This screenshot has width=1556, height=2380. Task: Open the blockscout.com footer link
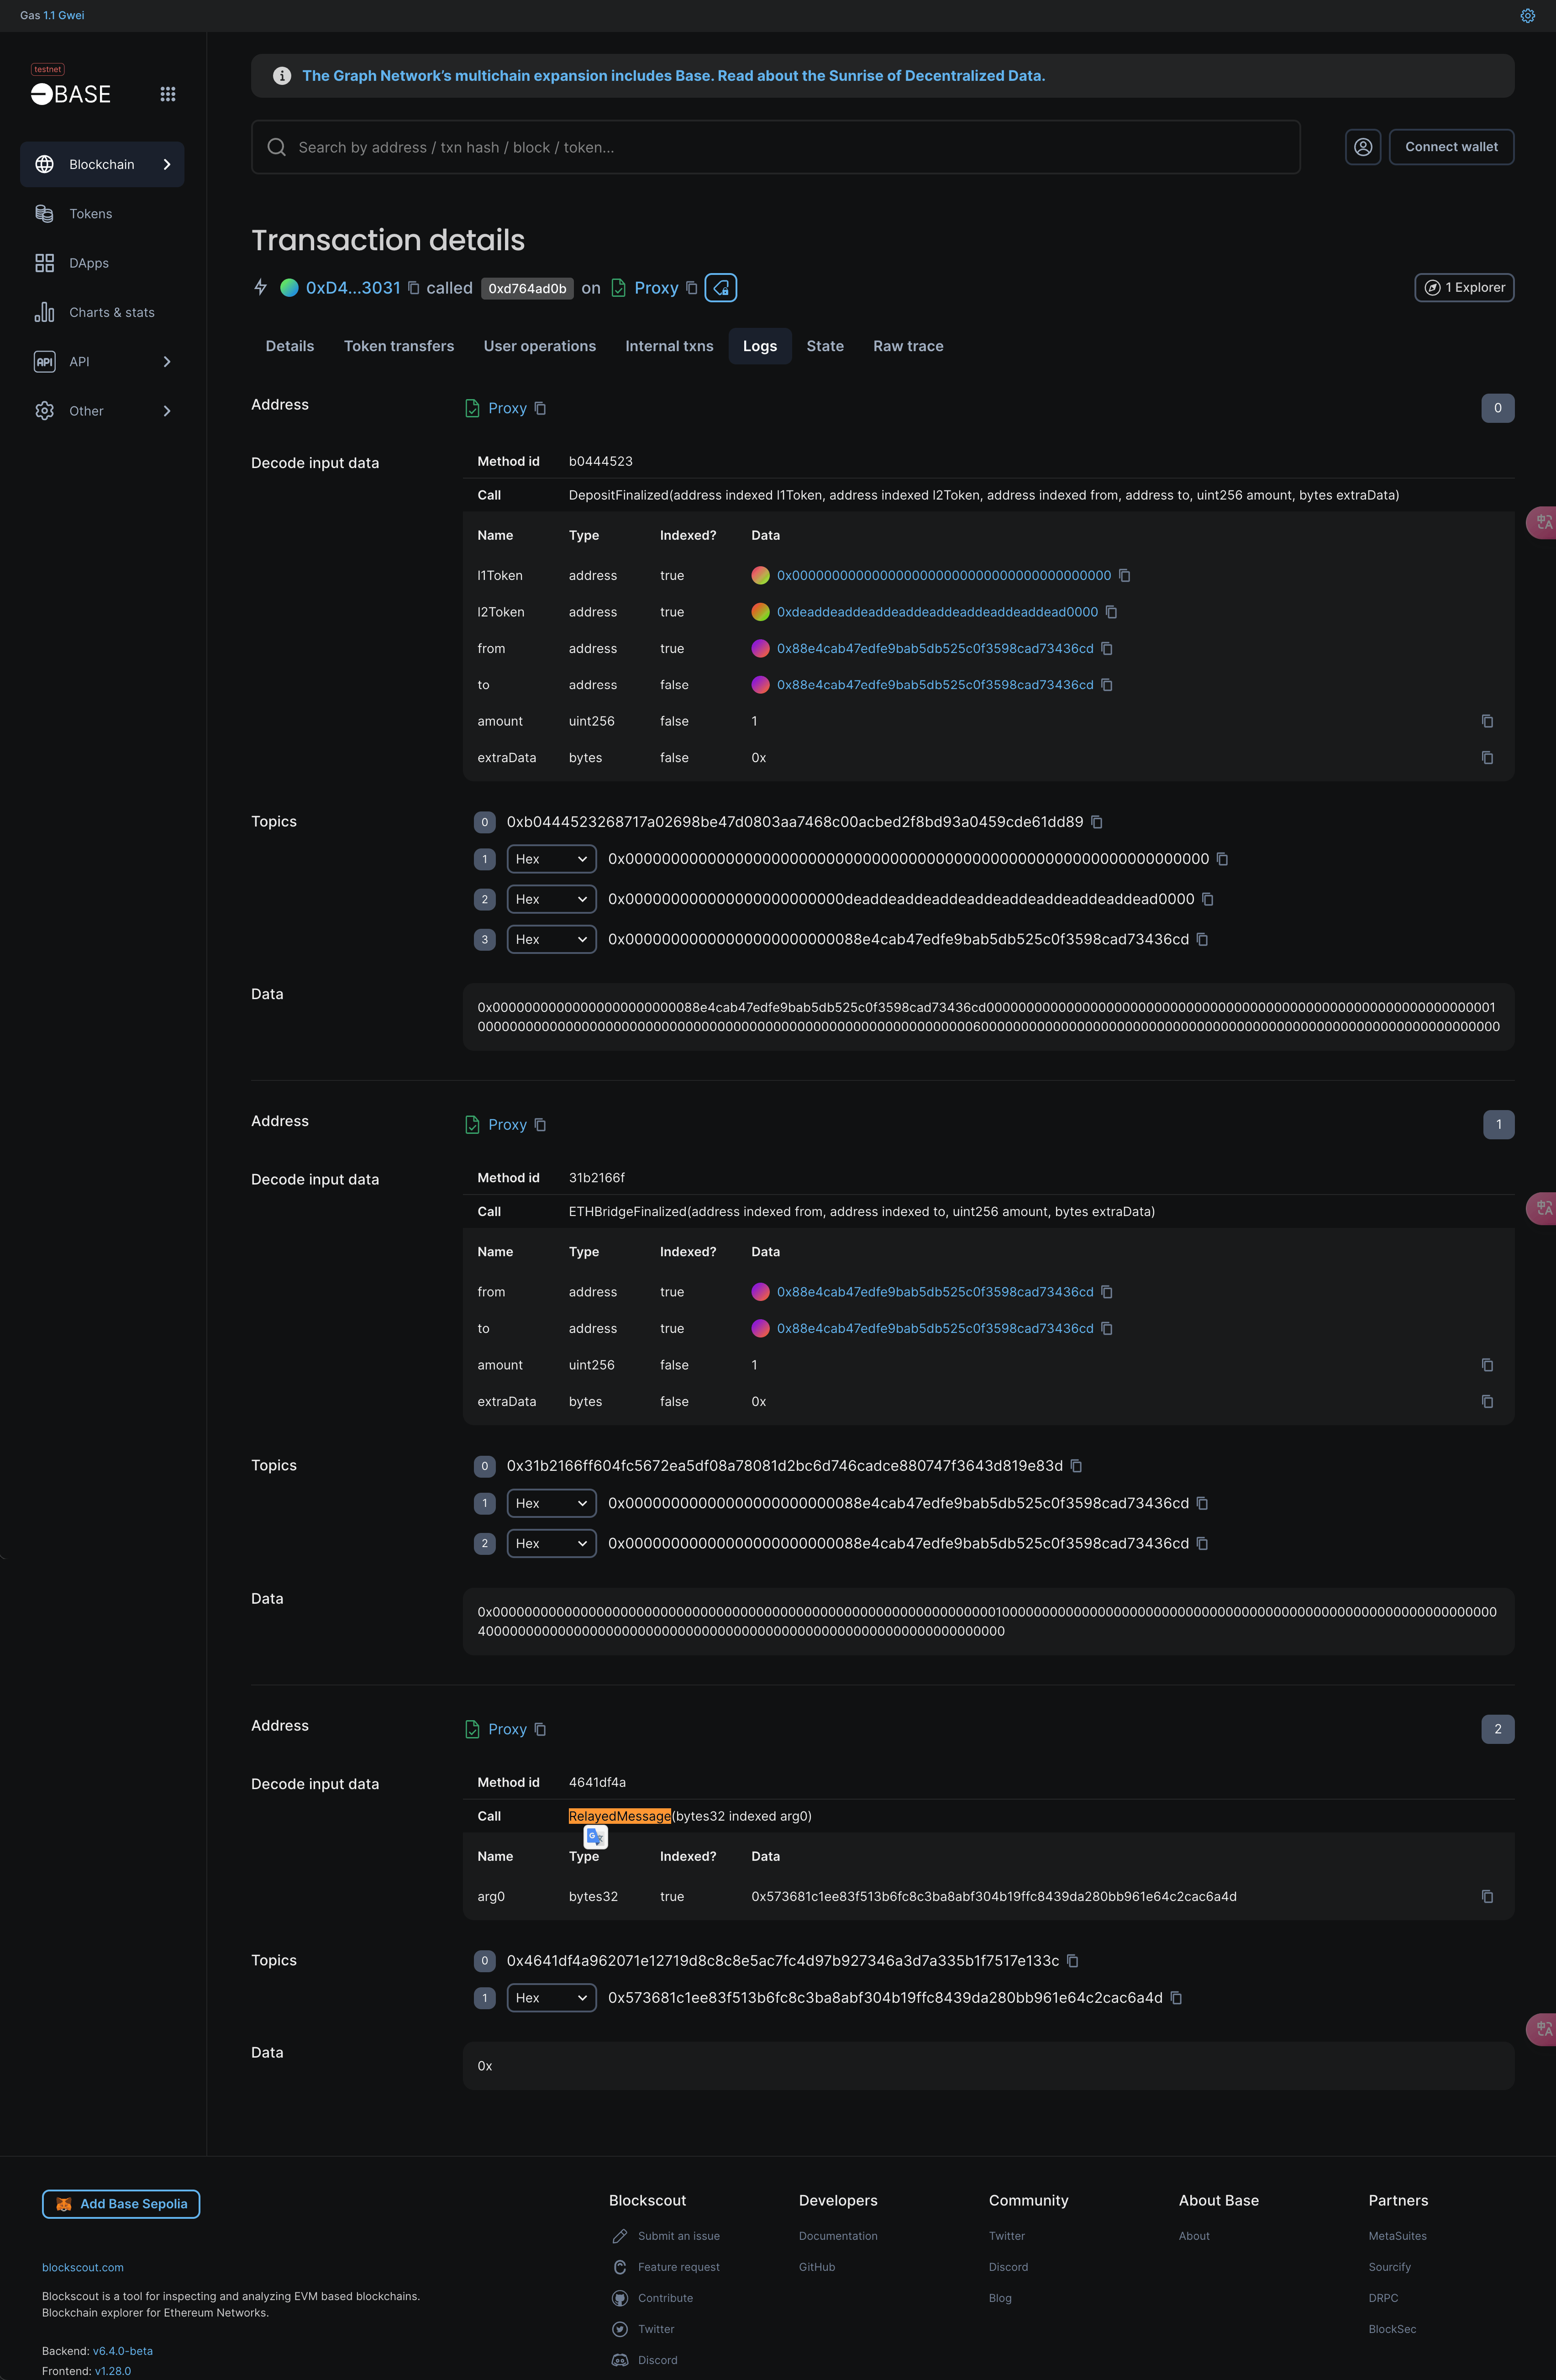click(x=83, y=2267)
